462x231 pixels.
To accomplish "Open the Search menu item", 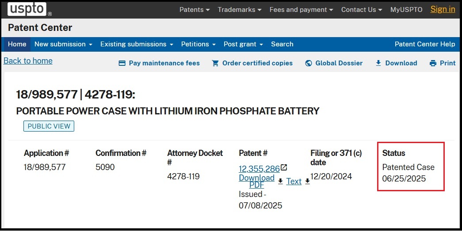I will 282,44.
